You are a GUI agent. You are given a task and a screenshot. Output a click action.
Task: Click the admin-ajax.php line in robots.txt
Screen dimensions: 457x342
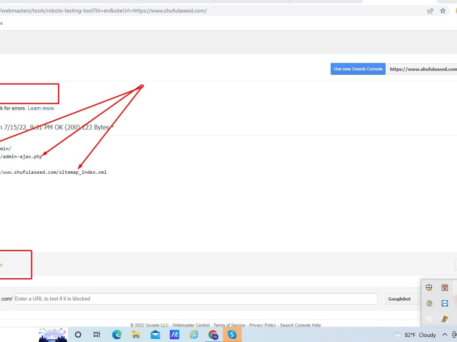[21, 156]
